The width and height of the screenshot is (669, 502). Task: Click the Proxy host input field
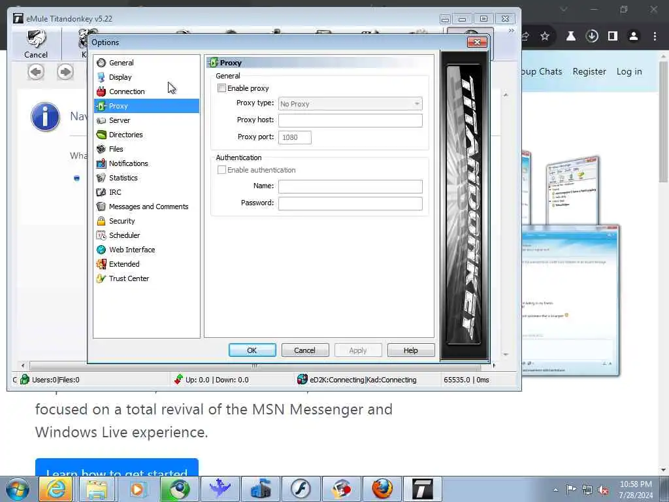(350, 120)
